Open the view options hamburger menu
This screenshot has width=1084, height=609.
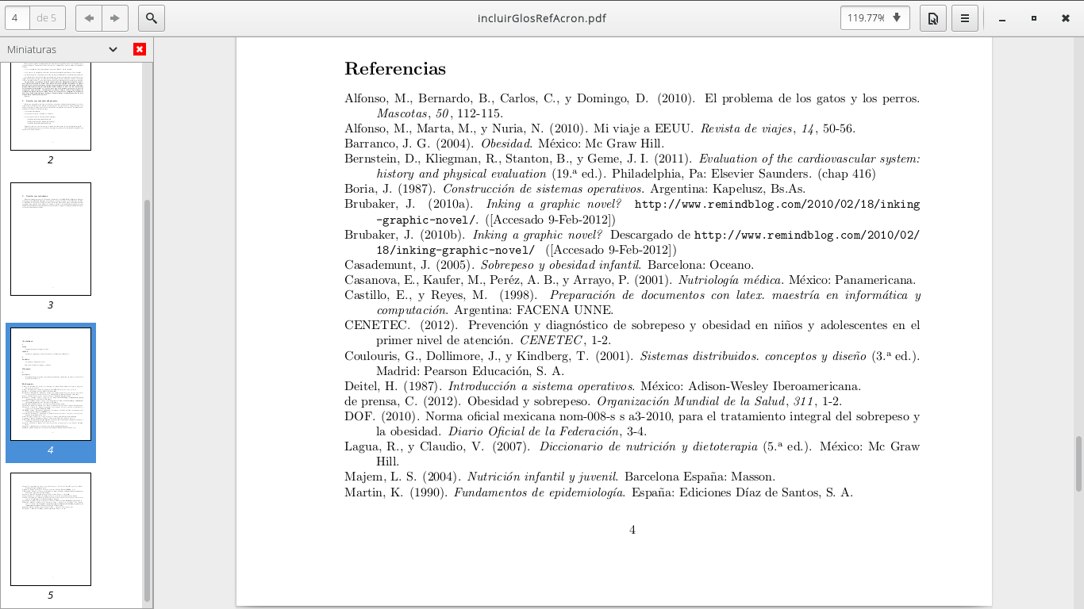tap(965, 17)
